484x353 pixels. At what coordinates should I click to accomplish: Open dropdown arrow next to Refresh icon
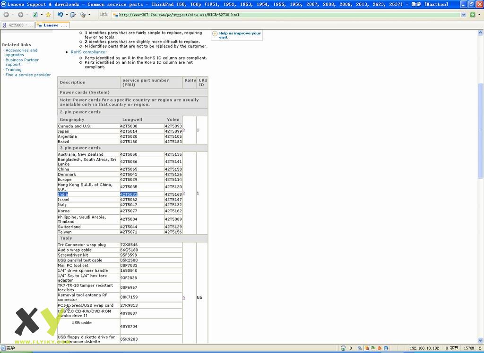coord(42,15)
